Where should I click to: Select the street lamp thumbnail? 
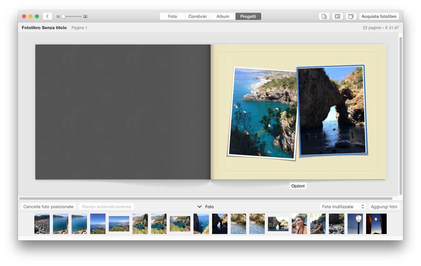tap(355, 223)
